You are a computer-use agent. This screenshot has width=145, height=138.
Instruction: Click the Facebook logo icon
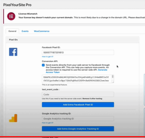click(13, 52)
